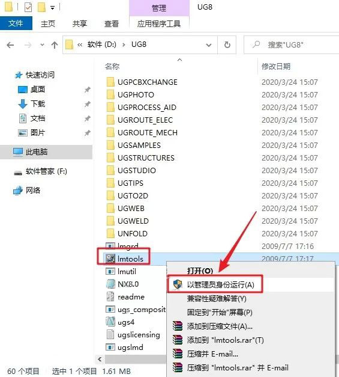Click the pin icon next to 图片
339x377 pixels.
coord(88,133)
